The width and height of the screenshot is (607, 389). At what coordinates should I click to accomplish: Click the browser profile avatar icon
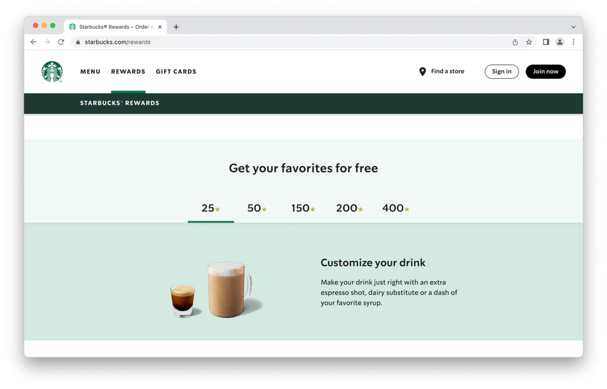(x=559, y=42)
